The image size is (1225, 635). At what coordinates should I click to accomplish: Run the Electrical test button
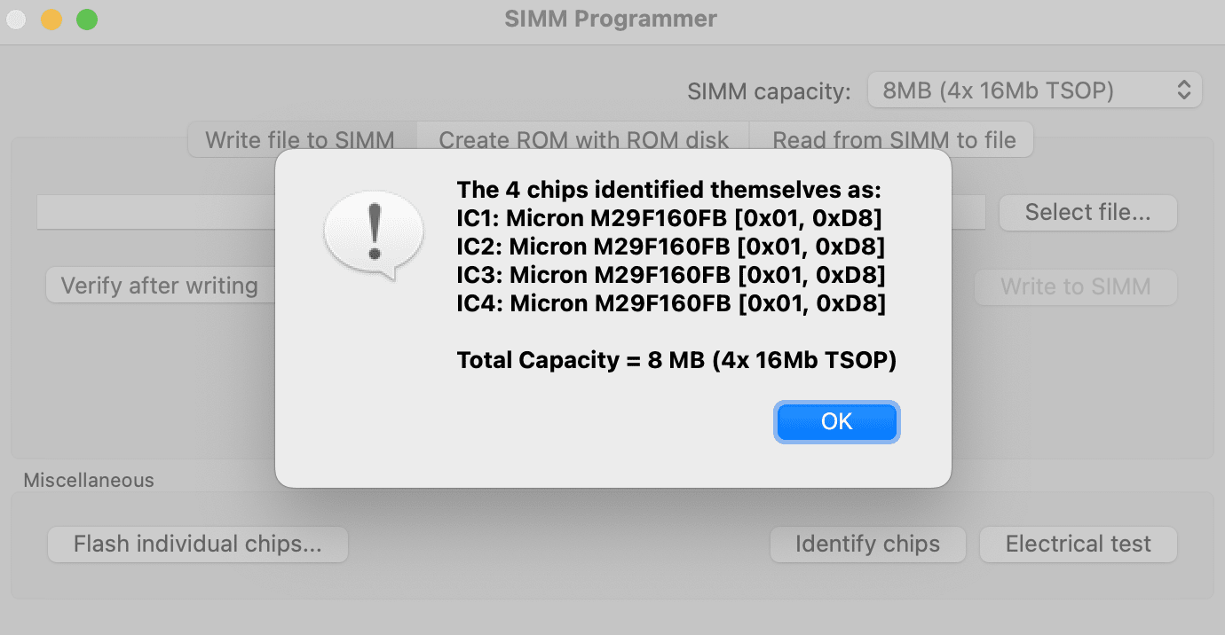(1078, 544)
